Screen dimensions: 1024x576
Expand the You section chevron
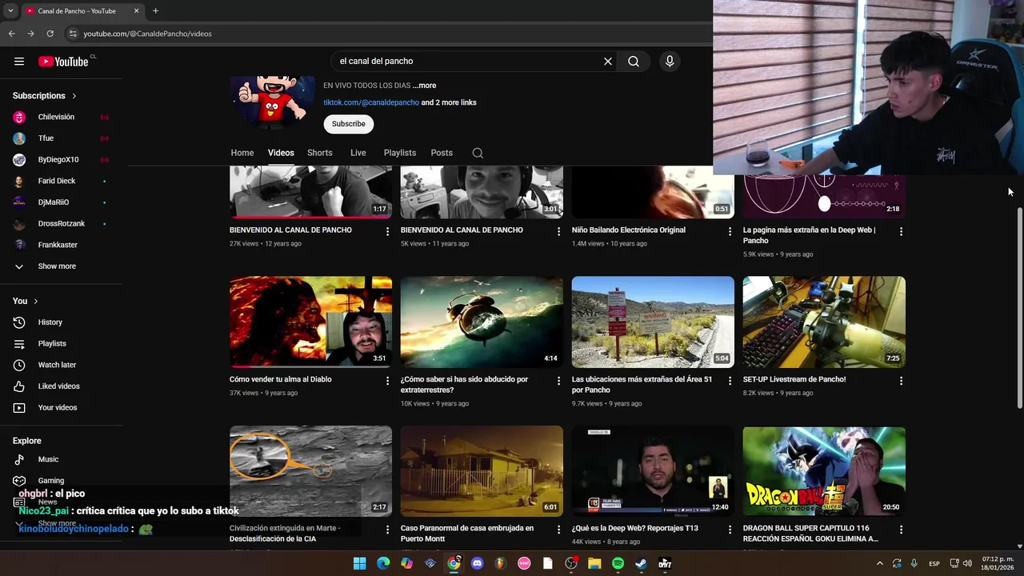pyautogui.click(x=37, y=302)
